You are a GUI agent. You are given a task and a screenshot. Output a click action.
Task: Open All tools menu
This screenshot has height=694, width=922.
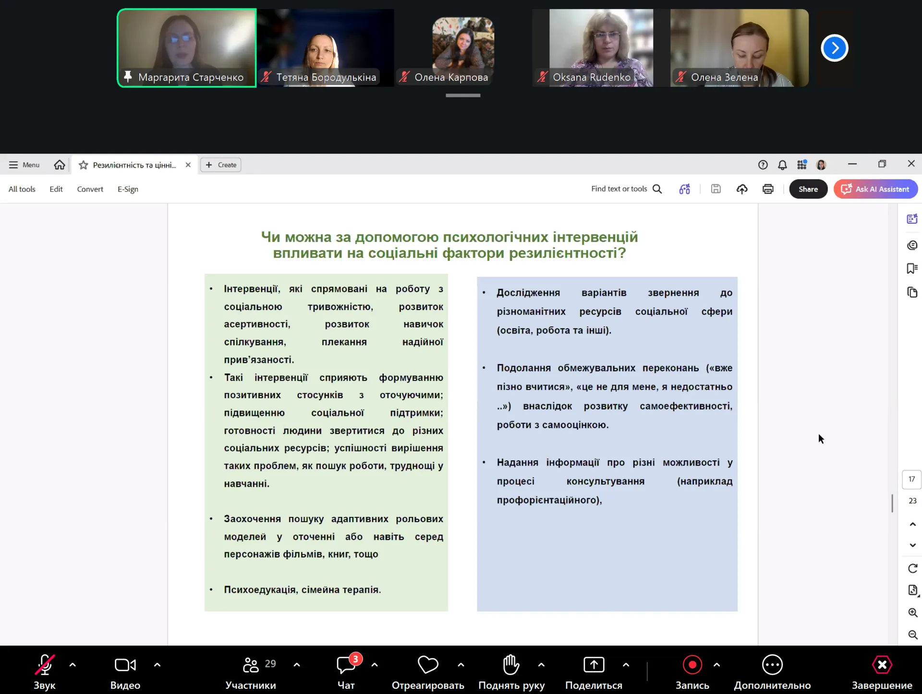pos(22,189)
